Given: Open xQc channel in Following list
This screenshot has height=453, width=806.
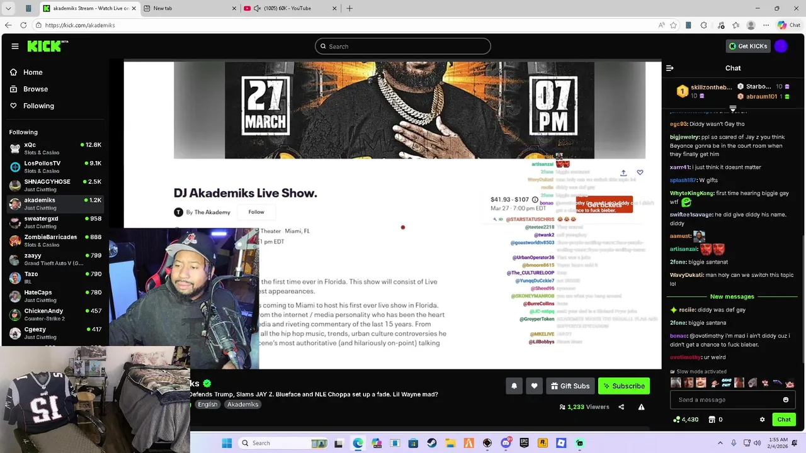Looking at the screenshot, I should coord(55,148).
